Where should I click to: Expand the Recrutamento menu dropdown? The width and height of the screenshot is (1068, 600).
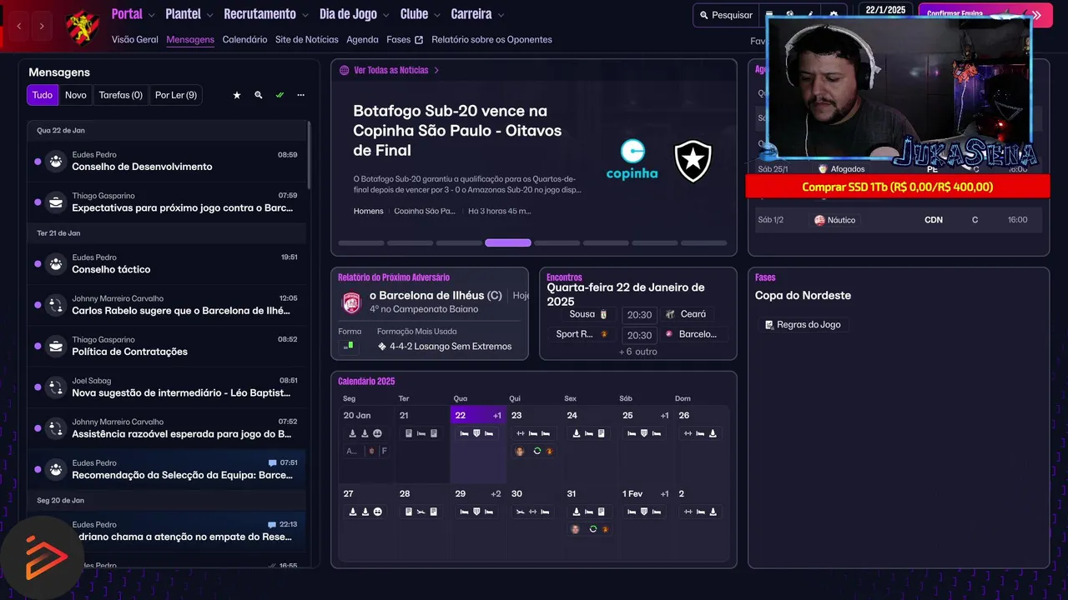coord(266,14)
